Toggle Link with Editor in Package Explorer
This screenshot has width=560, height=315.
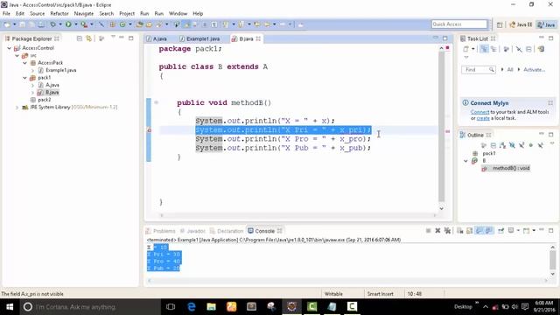click(88, 38)
